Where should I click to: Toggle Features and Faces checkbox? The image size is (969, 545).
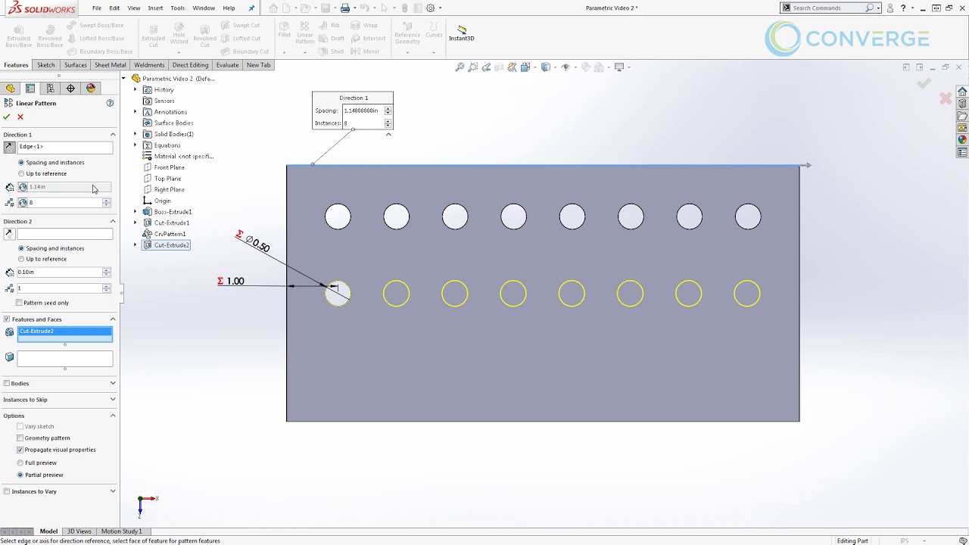(x=7, y=319)
